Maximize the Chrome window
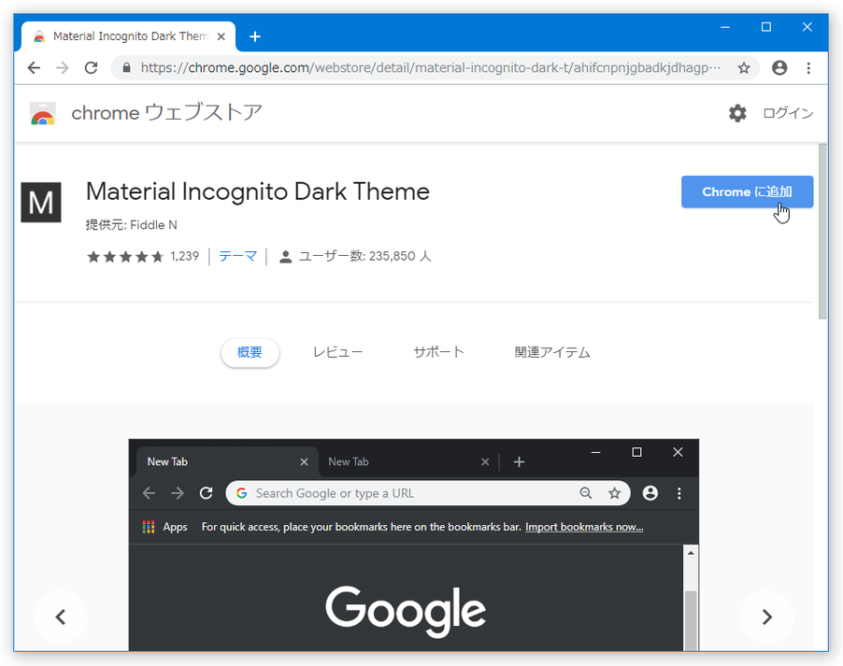 coord(766,27)
